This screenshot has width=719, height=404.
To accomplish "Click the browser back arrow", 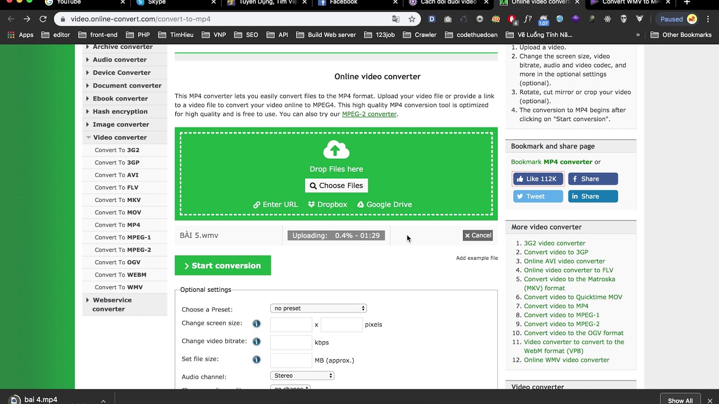I will click(11, 19).
